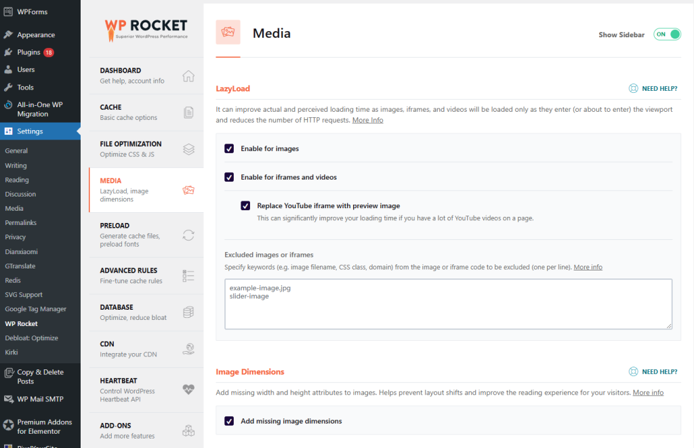Uncheck Enable for images checkbox

click(x=229, y=148)
